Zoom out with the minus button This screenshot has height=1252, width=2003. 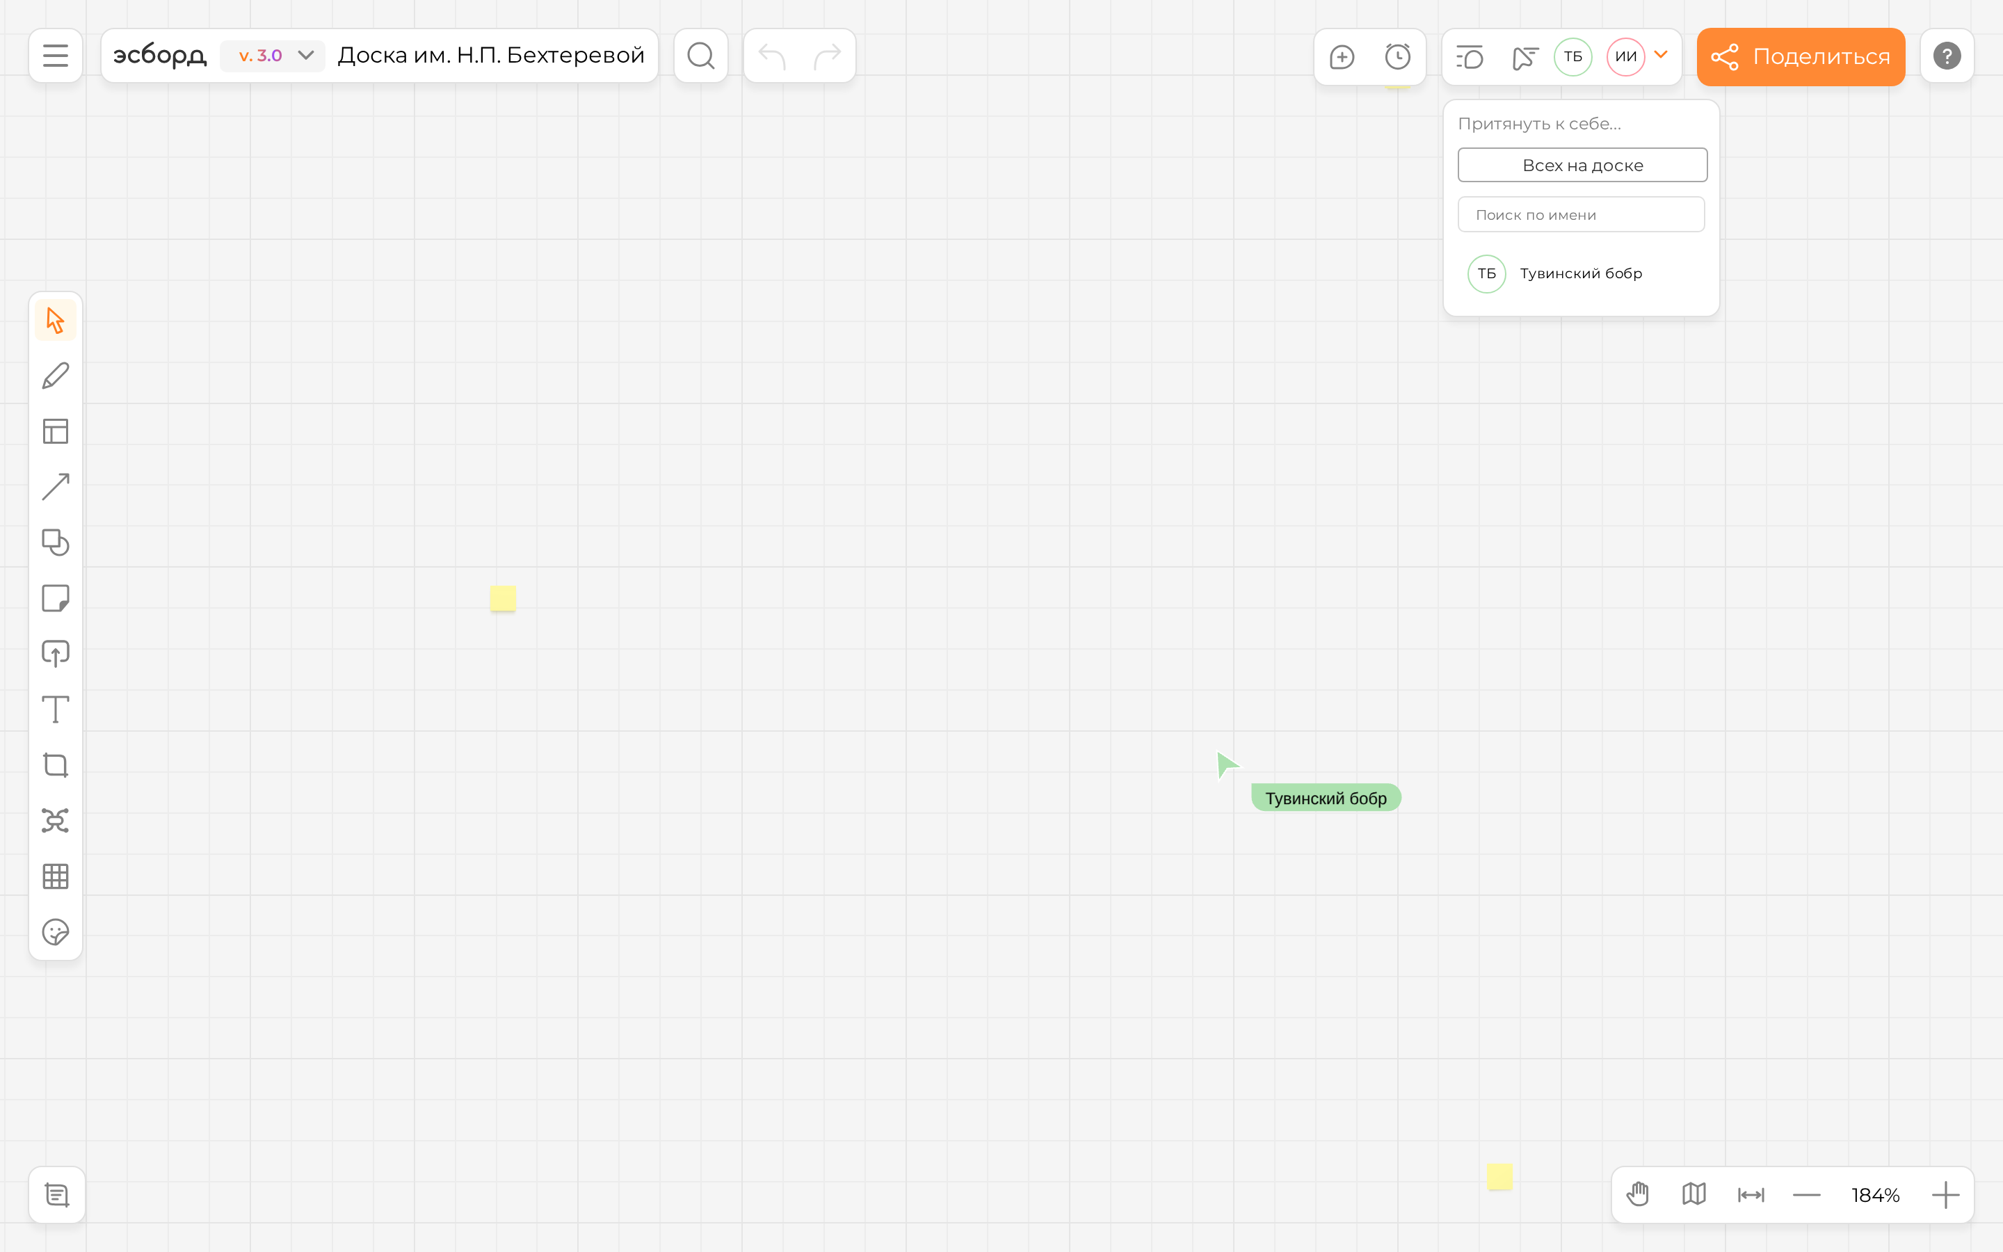(x=1807, y=1195)
